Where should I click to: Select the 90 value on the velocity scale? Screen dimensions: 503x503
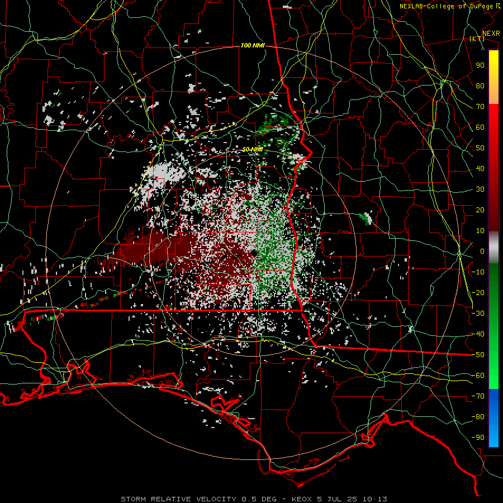480,65
